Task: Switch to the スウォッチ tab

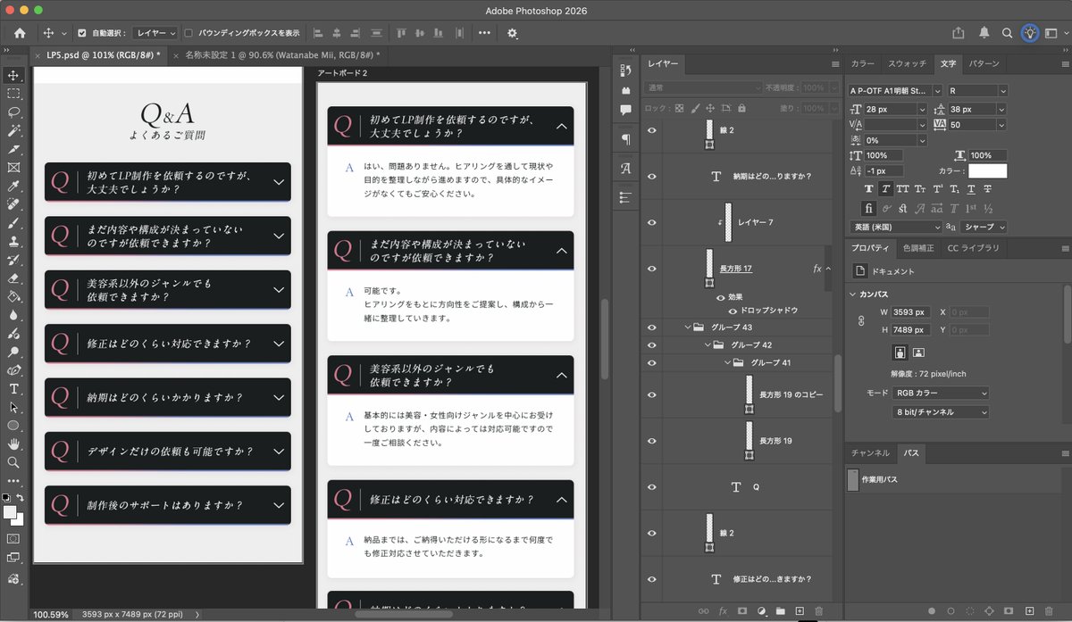Action: pos(907,64)
